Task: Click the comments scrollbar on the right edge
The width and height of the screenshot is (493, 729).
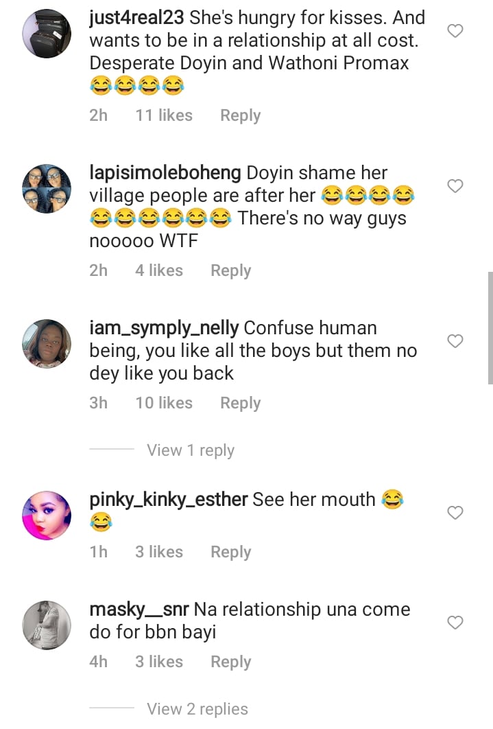Action: click(490, 327)
